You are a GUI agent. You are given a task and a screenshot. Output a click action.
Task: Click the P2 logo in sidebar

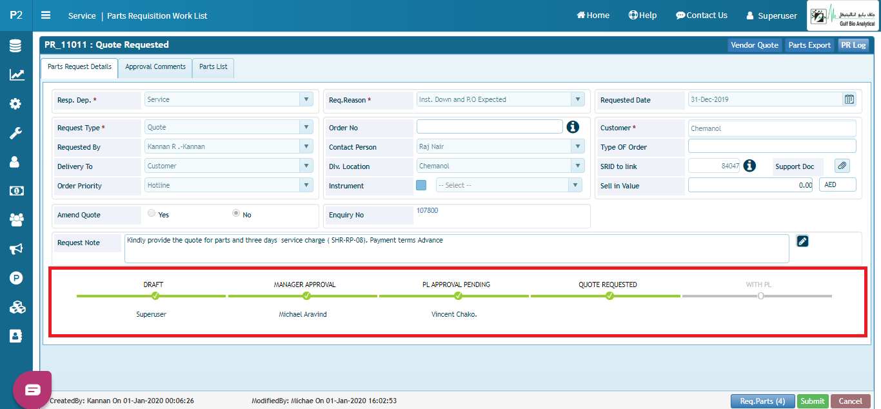pos(16,15)
